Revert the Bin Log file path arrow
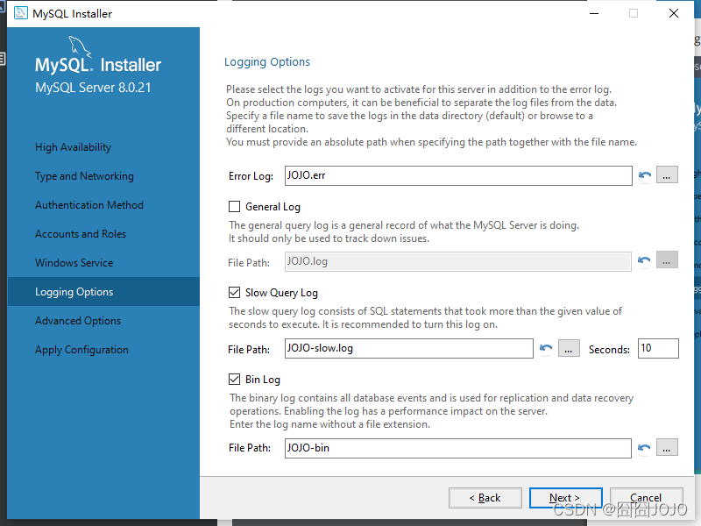This screenshot has width=701, height=526. click(x=644, y=448)
